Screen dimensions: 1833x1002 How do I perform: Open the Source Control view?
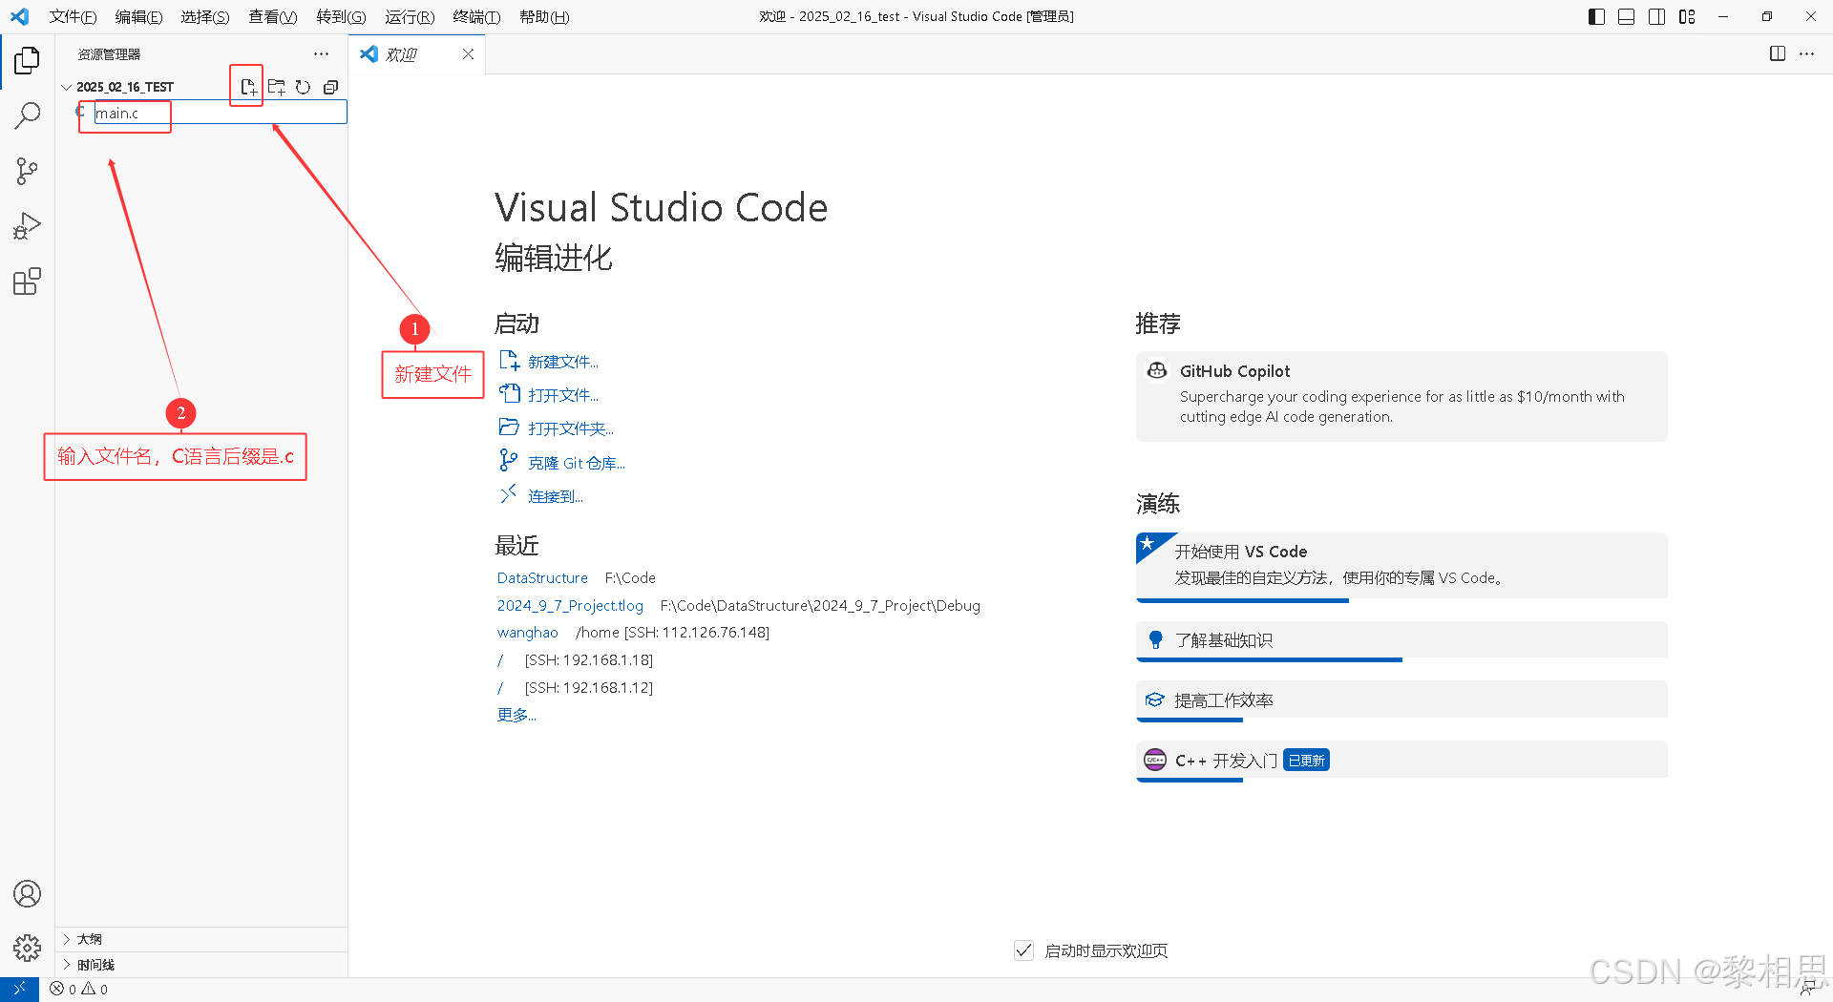click(27, 172)
